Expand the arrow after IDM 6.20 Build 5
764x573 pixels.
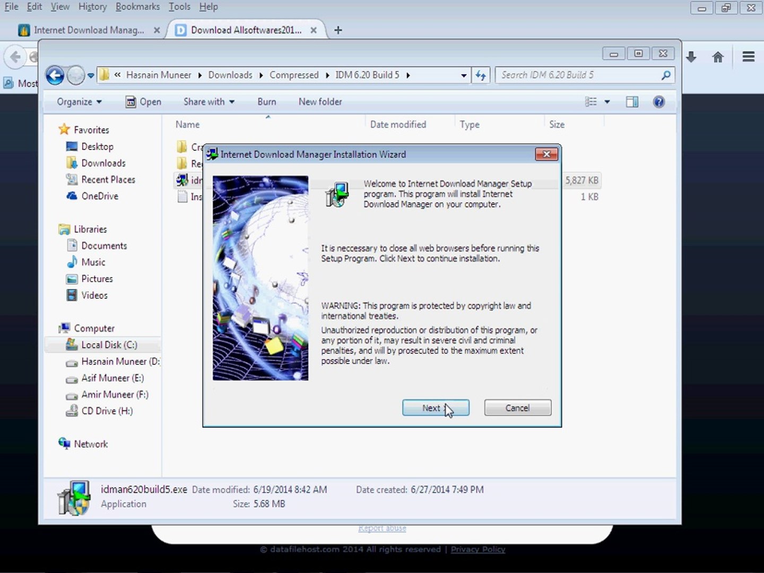(408, 75)
